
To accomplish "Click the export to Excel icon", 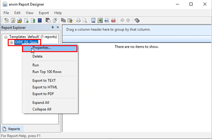I will coord(100,21).
